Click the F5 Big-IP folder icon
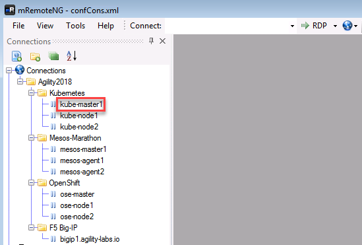The height and width of the screenshot is (245, 362). pyautogui.click(x=42, y=228)
